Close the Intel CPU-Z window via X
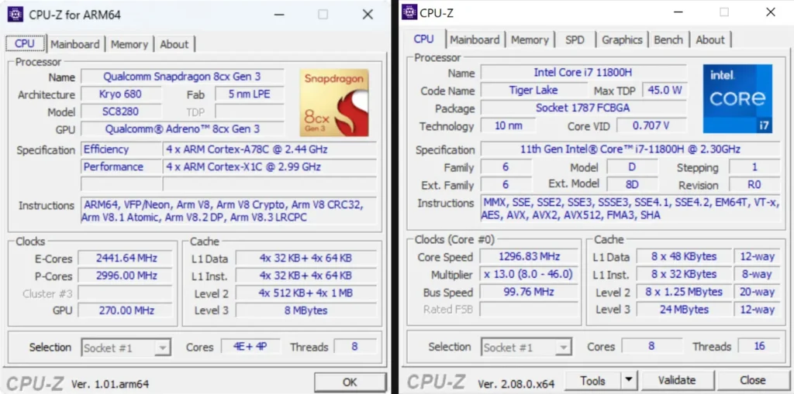The image size is (794, 394). (x=771, y=12)
